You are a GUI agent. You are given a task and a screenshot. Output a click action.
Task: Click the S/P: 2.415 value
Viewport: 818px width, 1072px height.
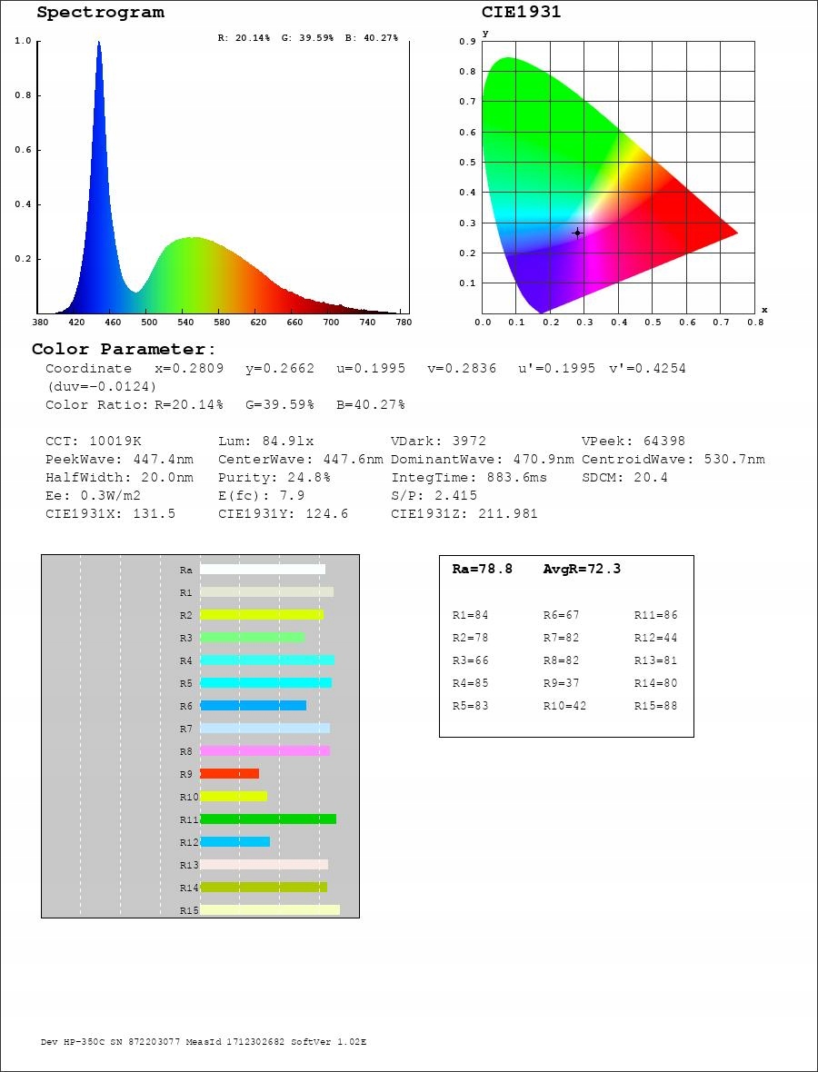(434, 496)
